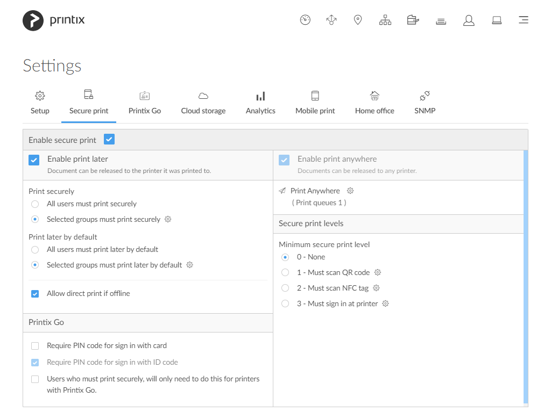The width and height of the screenshot is (551, 412).
Task: Open gear for Selected groups must print securely
Action: (x=168, y=219)
